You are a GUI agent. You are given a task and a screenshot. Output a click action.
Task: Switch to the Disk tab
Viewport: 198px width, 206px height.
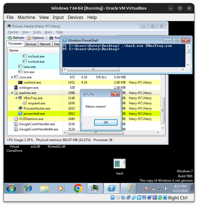(56, 44)
